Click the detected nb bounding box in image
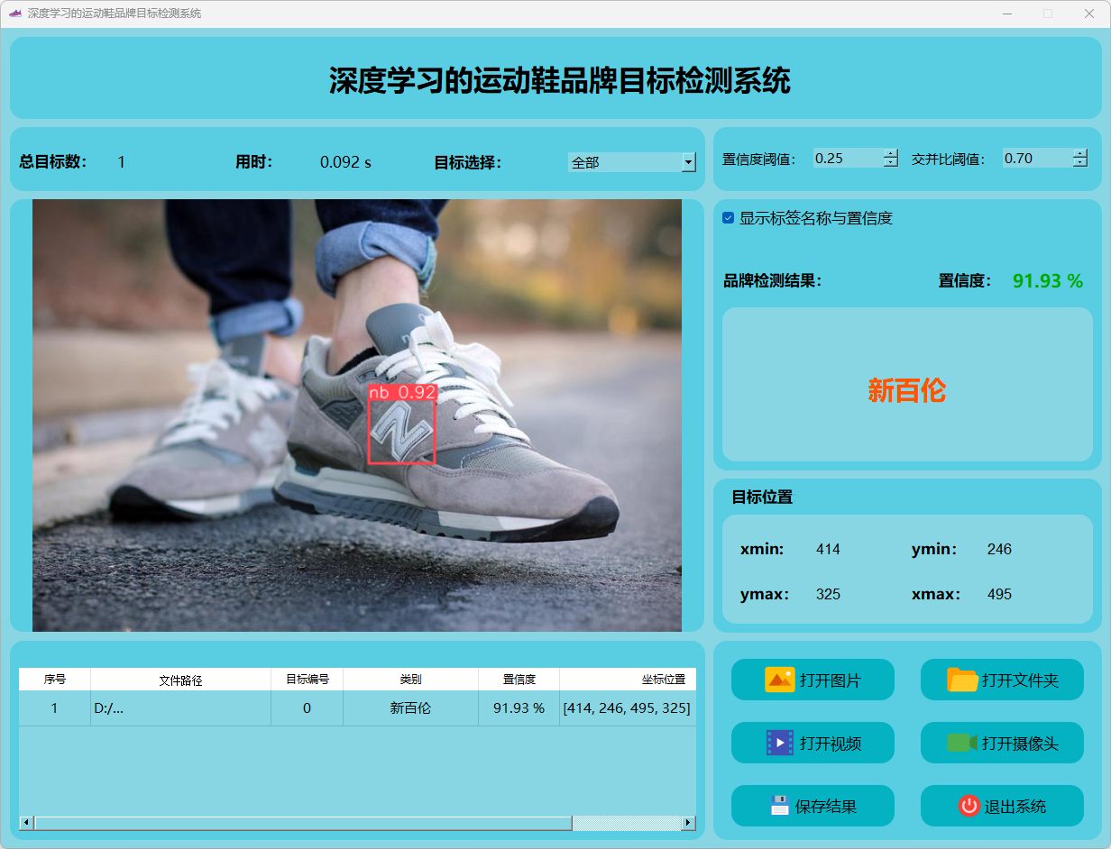 pyautogui.click(x=401, y=432)
